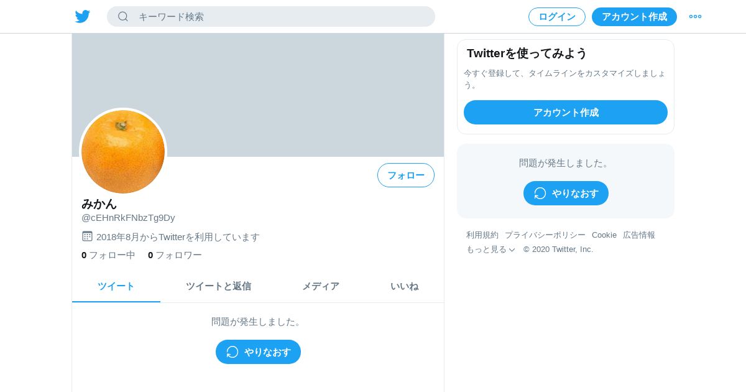Screen dimensions: 746x392
Task: Select the ツイート tab
Action: 116,286
